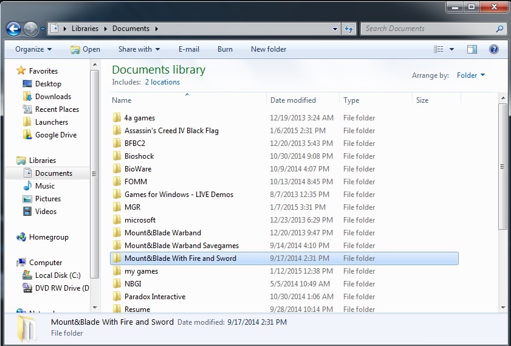Click the New folder button
This screenshot has height=346, width=511.
click(x=269, y=49)
